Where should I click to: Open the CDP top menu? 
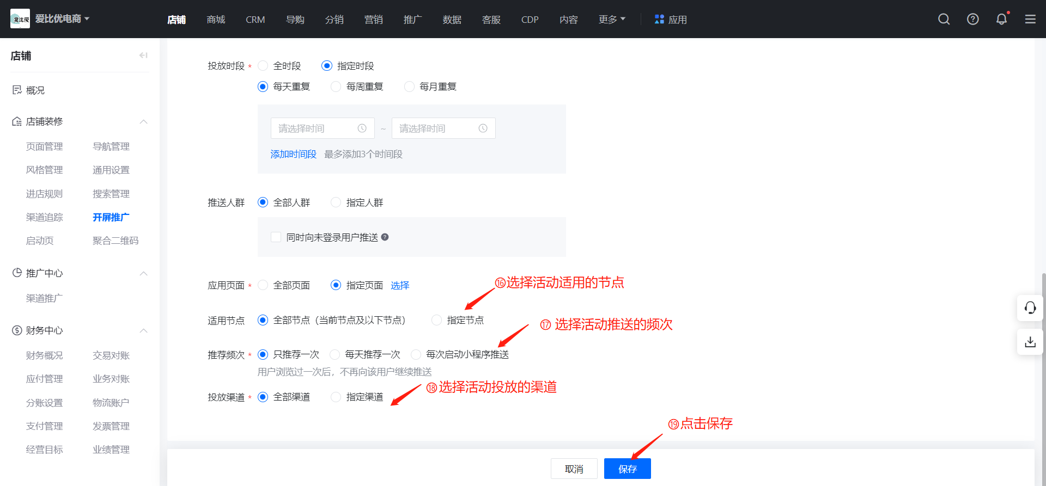pyautogui.click(x=530, y=20)
